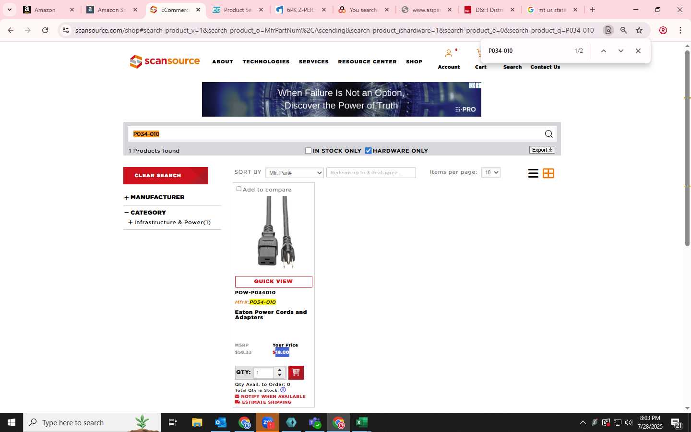Open the tab search dropdown arrow
Image resolution: width=691 pixels, height=432 pixels.
(x=9, y=10)
